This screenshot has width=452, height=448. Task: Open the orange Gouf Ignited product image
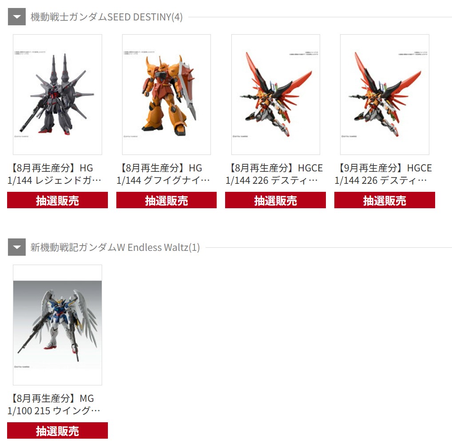click(x=167, y=95)
